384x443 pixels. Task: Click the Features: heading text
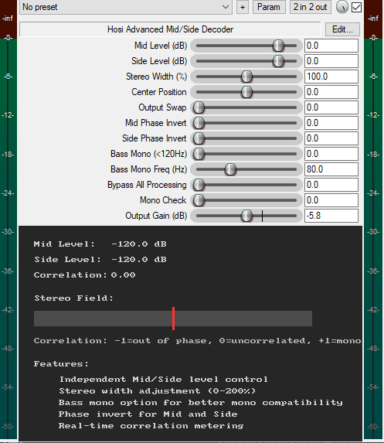pos(61,364)
